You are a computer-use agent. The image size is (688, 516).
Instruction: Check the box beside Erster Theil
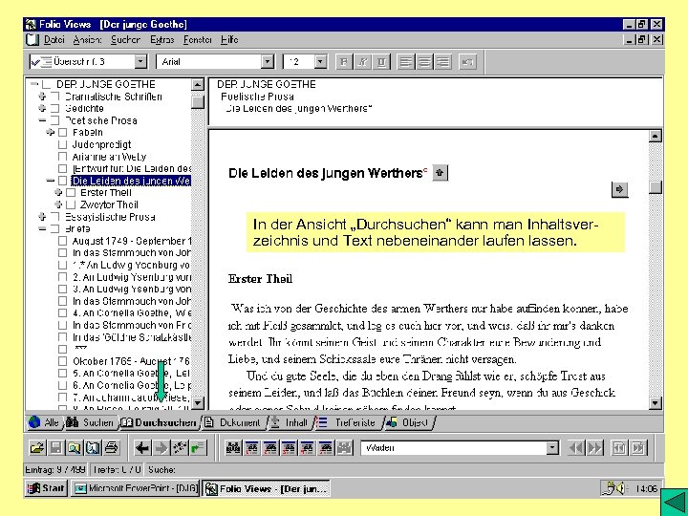71,193
